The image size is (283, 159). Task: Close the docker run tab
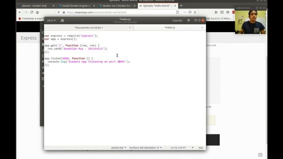pyautogui.click(x=134, y=6)
